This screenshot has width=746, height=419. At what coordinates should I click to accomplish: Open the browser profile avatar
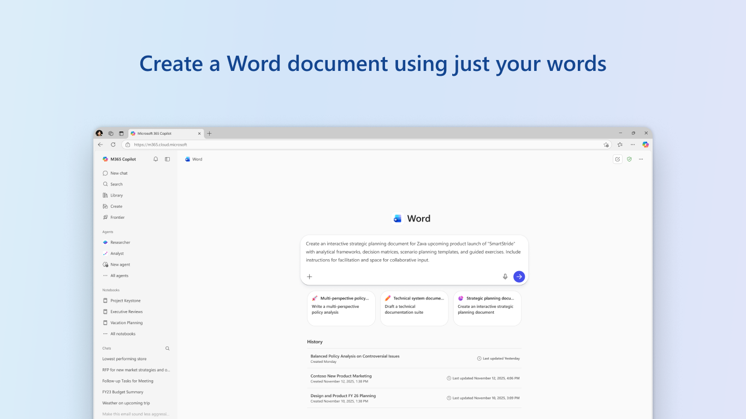click(x=99, y=133)
